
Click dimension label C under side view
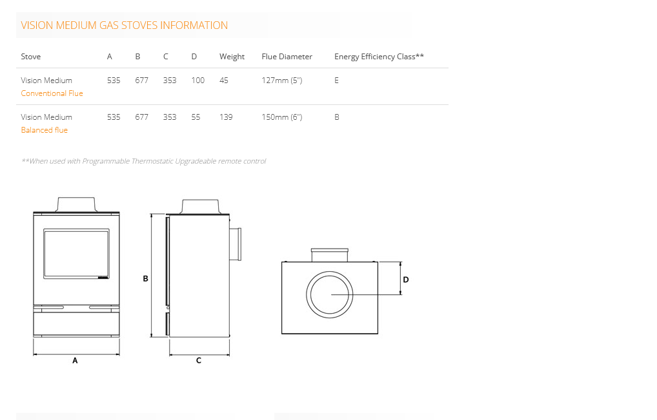[199, 361]
